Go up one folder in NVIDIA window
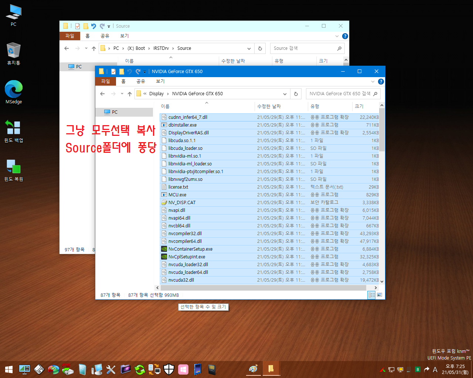Viewport: 473px width, 378px height. click(x=130, y=94)
